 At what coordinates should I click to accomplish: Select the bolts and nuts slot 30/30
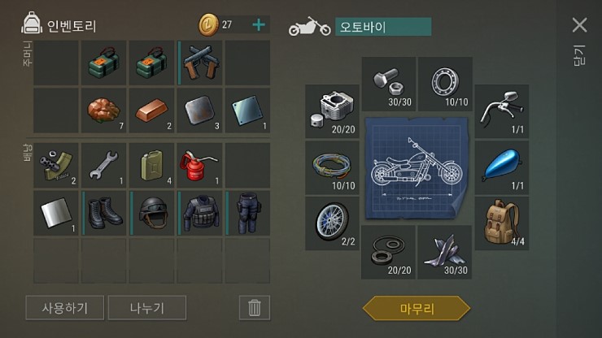click(389, 84)
